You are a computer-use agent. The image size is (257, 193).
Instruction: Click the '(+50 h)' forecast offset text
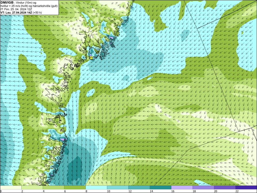pyautogui.click(x=37, y=13)
